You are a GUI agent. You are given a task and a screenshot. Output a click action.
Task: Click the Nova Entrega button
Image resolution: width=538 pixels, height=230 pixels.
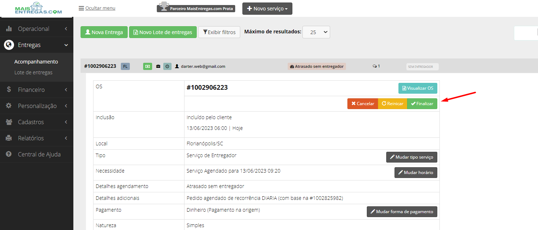click(x=104, y=32)
